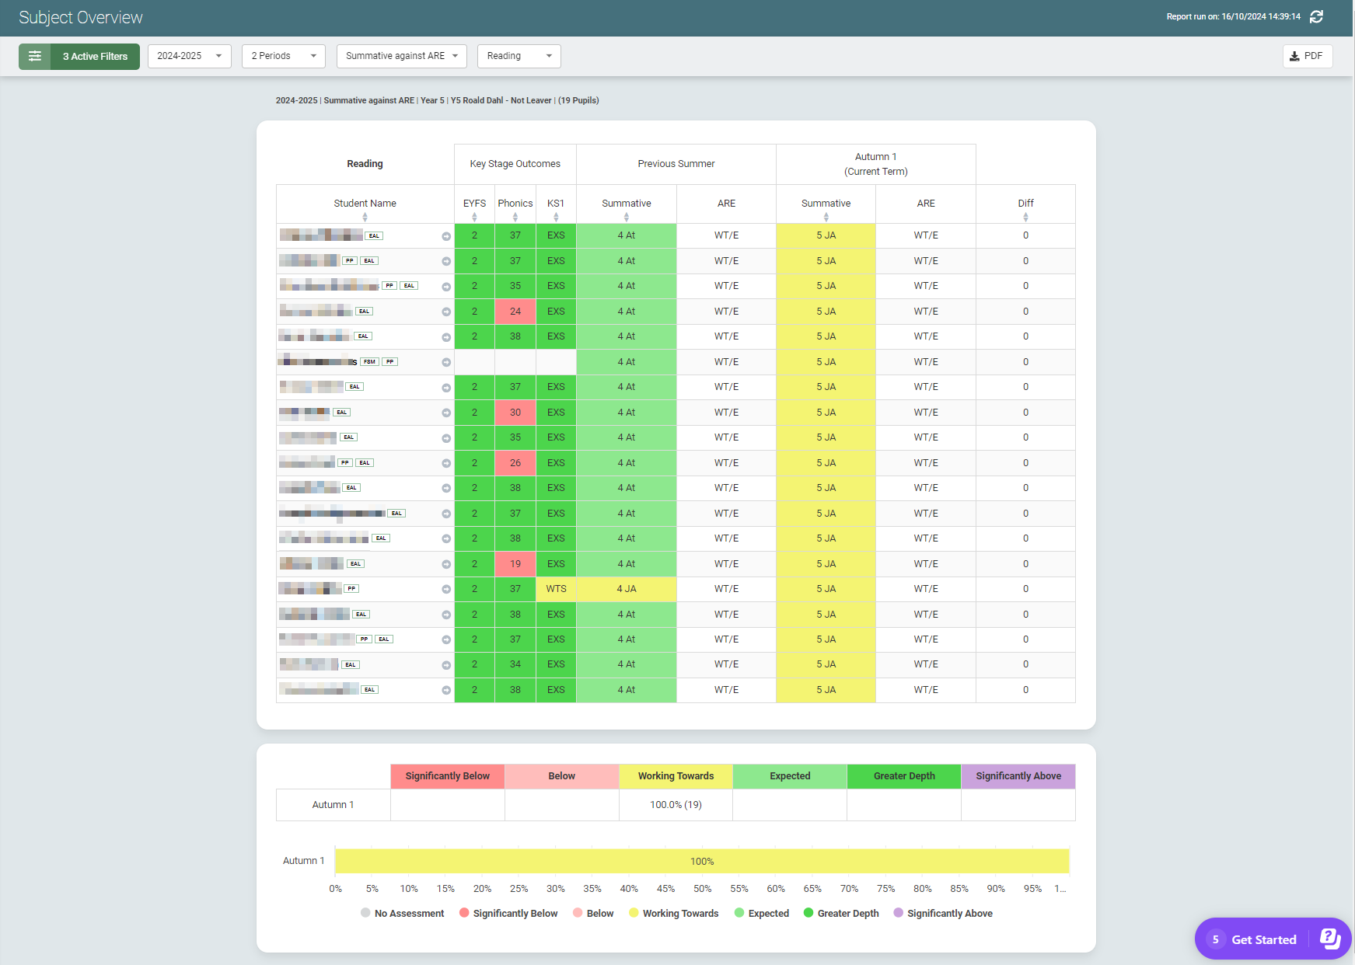Sort by Diff column arrows
The height and width of the screenshot is (965, 1355).
(1025, 218)
